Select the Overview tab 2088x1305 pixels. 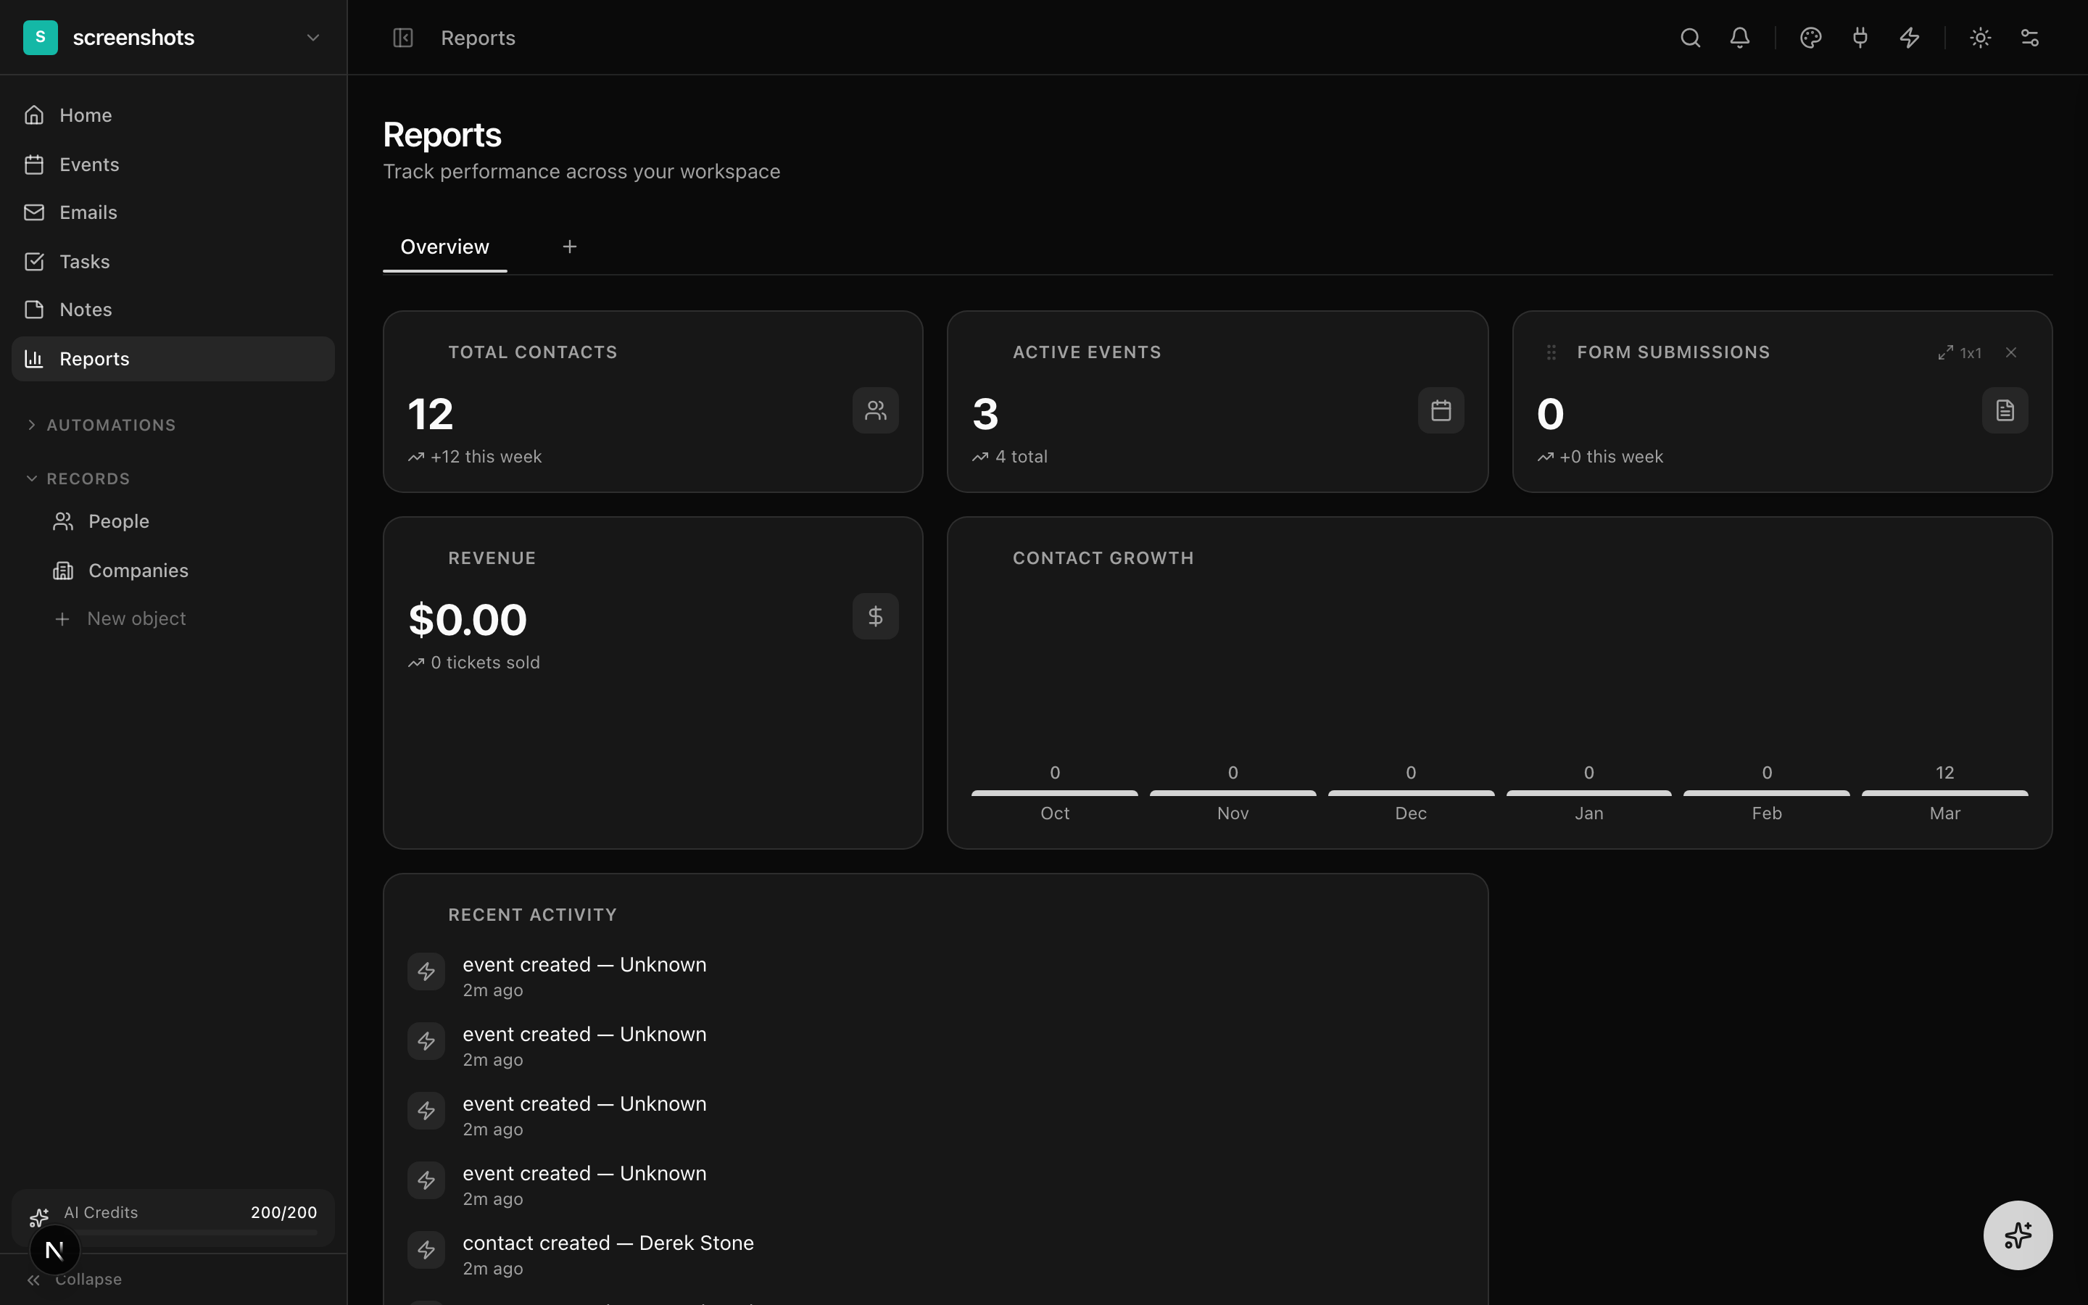click(444, 246)
